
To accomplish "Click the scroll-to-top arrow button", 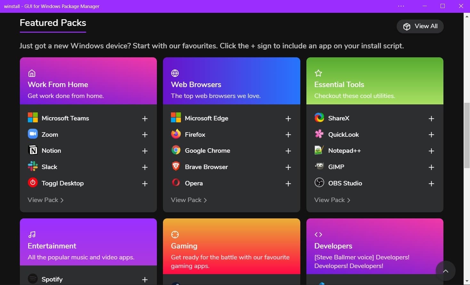I will point(445,271).
